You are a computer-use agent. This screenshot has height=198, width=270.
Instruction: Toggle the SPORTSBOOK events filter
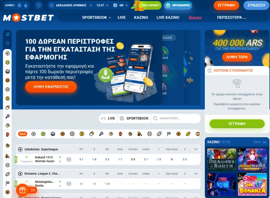[x=134, y=118]
